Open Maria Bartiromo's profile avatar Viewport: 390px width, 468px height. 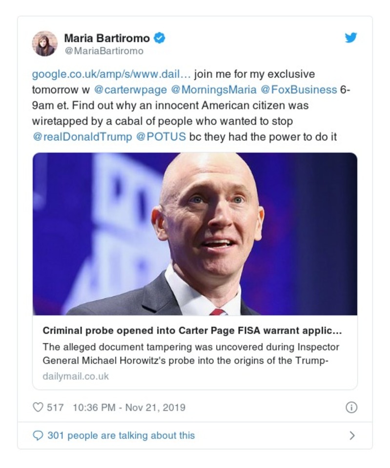coord(45,44)
